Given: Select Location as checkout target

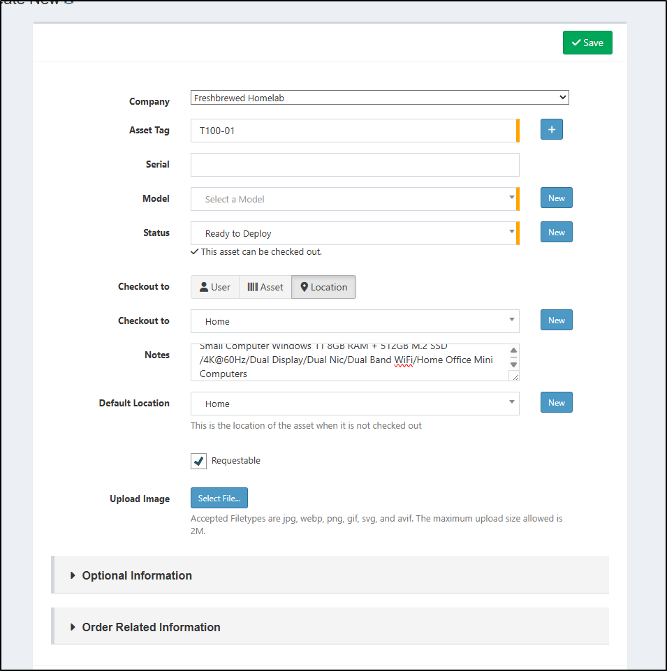Looking at the screenshot, I should pos(323,287).
